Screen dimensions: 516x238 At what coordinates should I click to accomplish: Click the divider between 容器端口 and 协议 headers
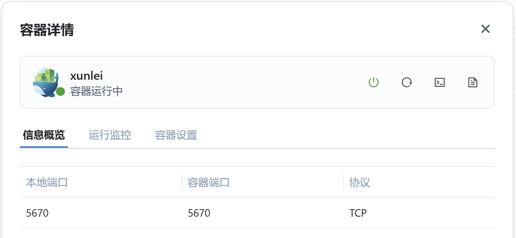[x=344, y=182]
